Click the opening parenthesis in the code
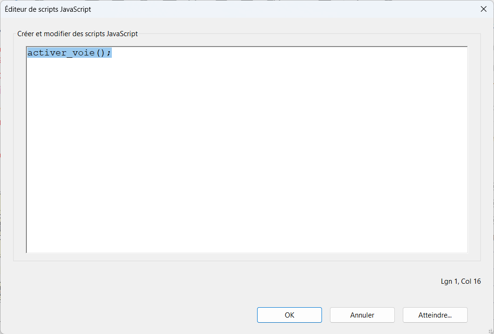This screenshot has height=334, width=494. [x=98, y=53]
